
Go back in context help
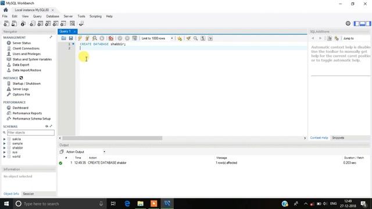coord(313,38)
